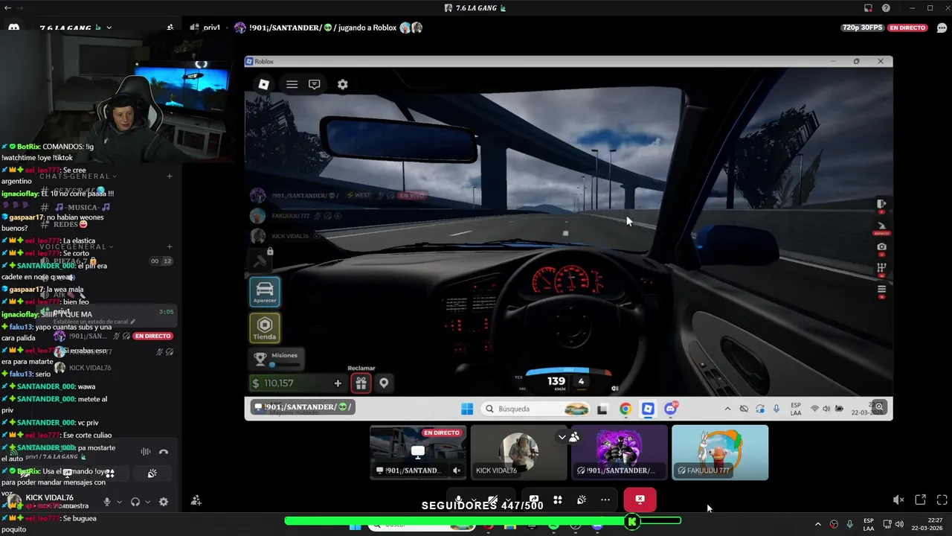
Task: Open the Misiones trophy panel
Action: tap(276, 359)
